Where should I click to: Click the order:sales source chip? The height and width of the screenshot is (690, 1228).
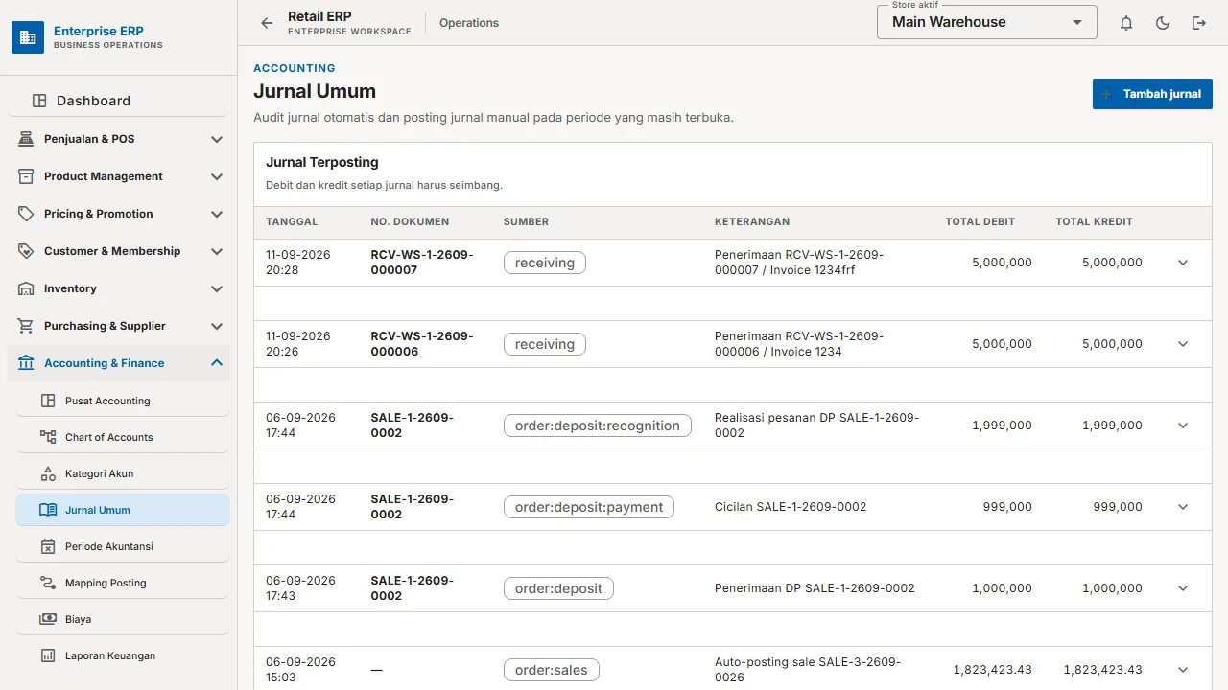point(552,670)
